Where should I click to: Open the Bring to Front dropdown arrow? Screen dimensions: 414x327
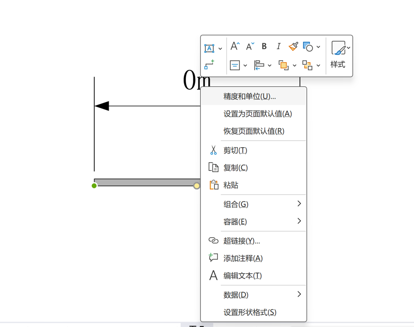[x=295, y=65]
